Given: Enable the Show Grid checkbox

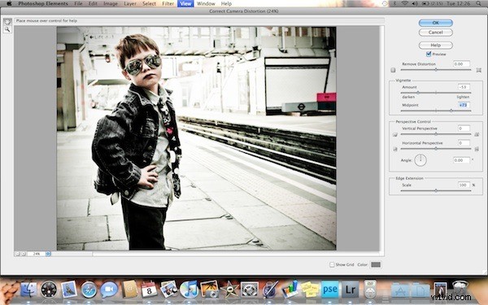Looking at the screenshot, I should [332, 264].
